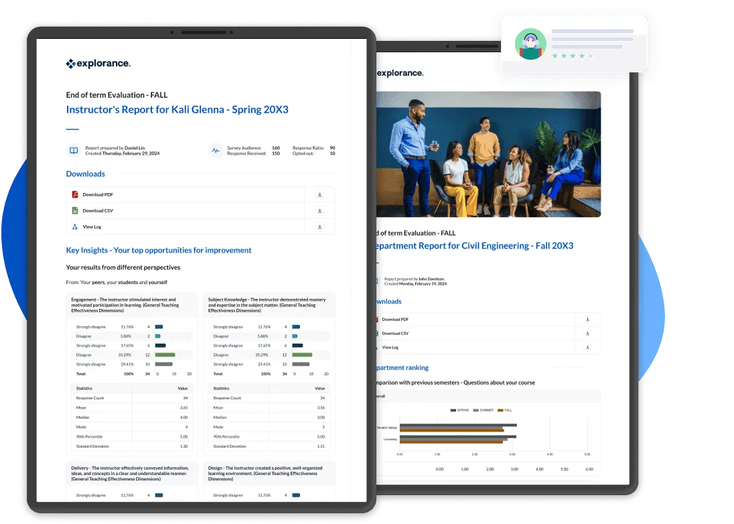The image size is (734, 524).
Task: Click the Response Ratio 90 value
Action: 332,148
